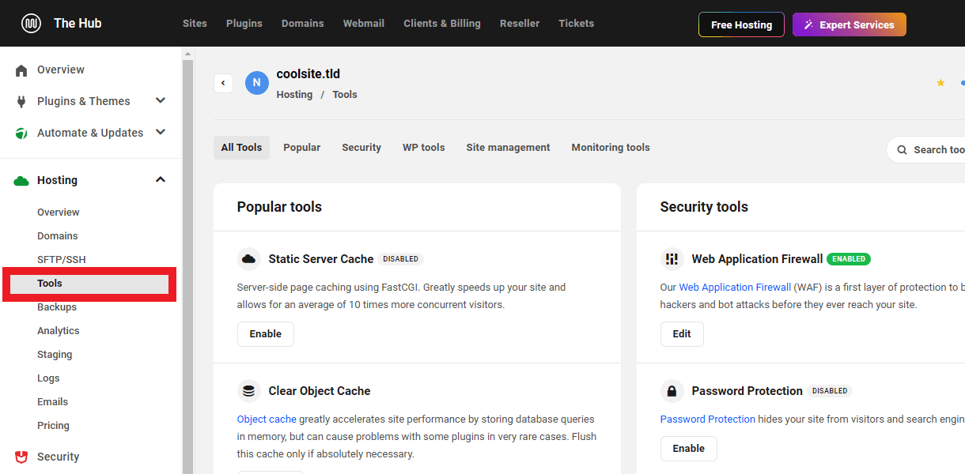This screenshot has height=474, width=965.
Task: Select Tools in the Hosting submenu
Action: pyautogui.click(x=89, y=284)
